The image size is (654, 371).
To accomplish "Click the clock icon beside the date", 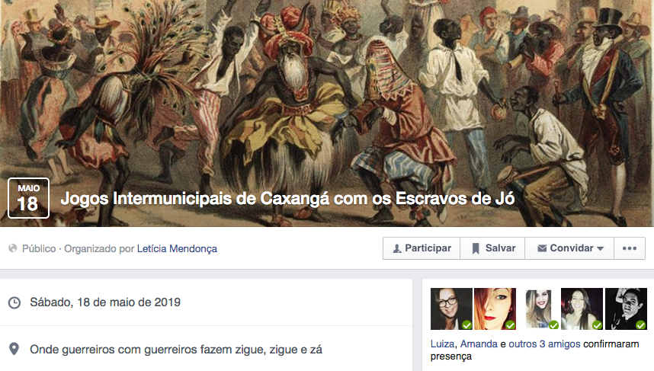I will coord(14,302).
